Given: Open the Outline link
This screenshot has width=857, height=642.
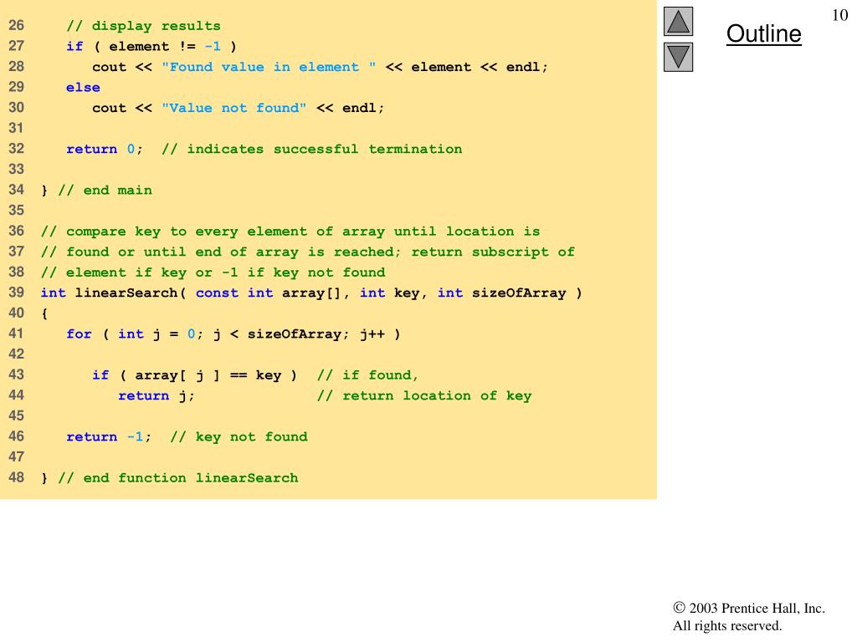Looking at the screenshot, I should tap(763, 33).
